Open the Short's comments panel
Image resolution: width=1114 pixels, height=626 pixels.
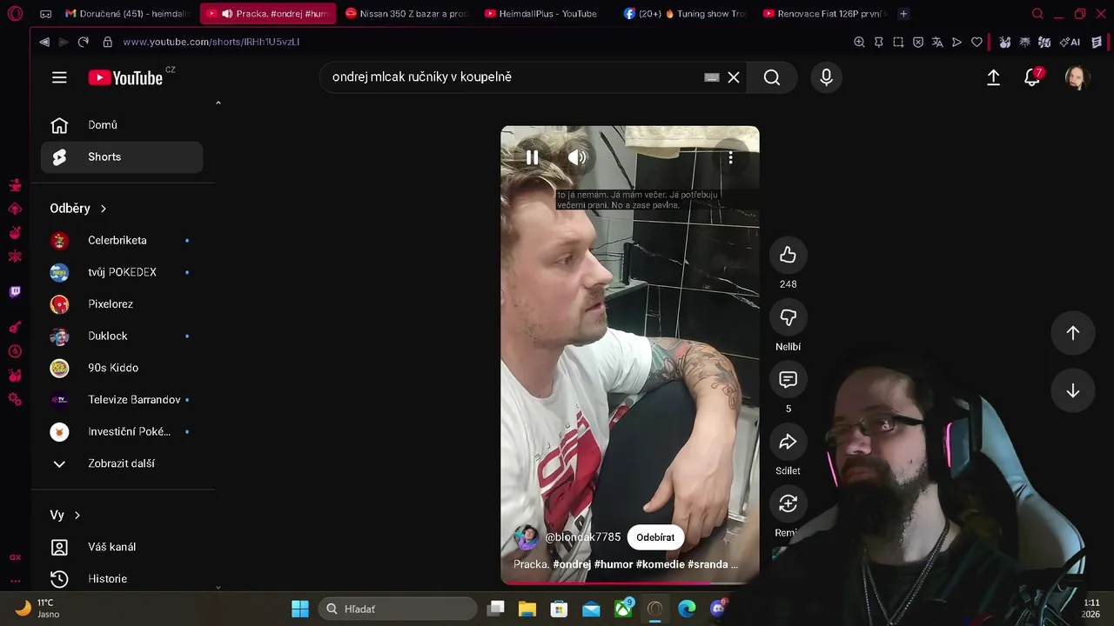pyautogui.click(x=788, y=380)
